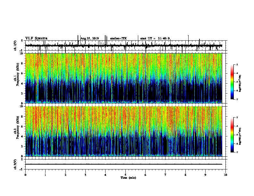Select the date text "Aug.25, 2019"

point(90,38)
